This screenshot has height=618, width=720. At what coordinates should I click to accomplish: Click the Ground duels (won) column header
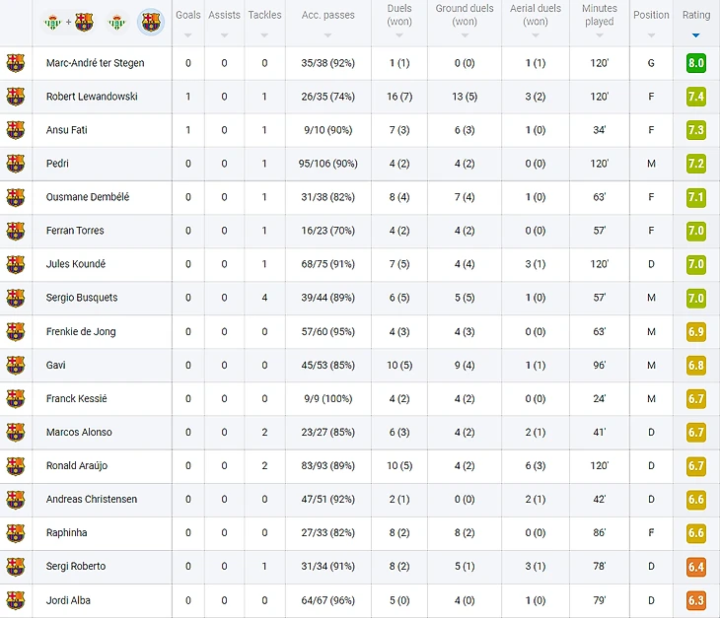tap(464, 15)
